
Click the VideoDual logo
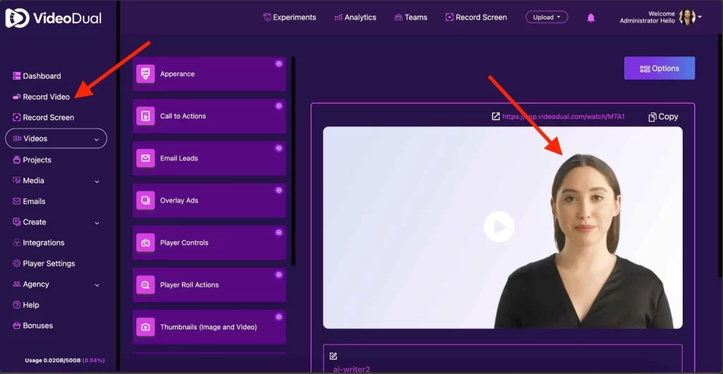point(53,18)
